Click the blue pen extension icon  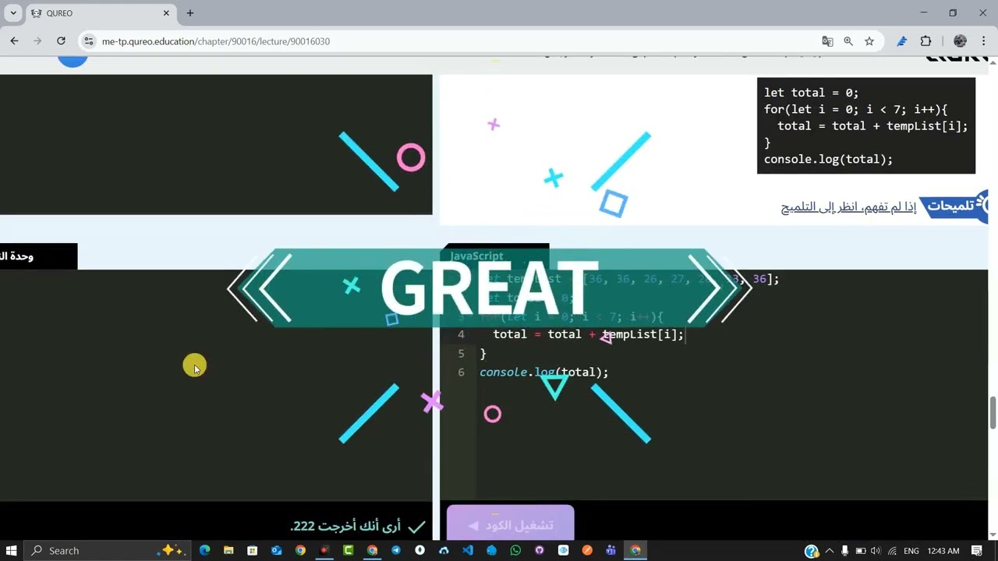(x=902, y=41)
